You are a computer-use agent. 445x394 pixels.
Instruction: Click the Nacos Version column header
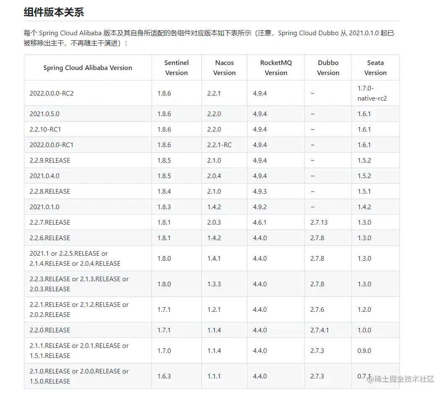[x=224, y=67]
